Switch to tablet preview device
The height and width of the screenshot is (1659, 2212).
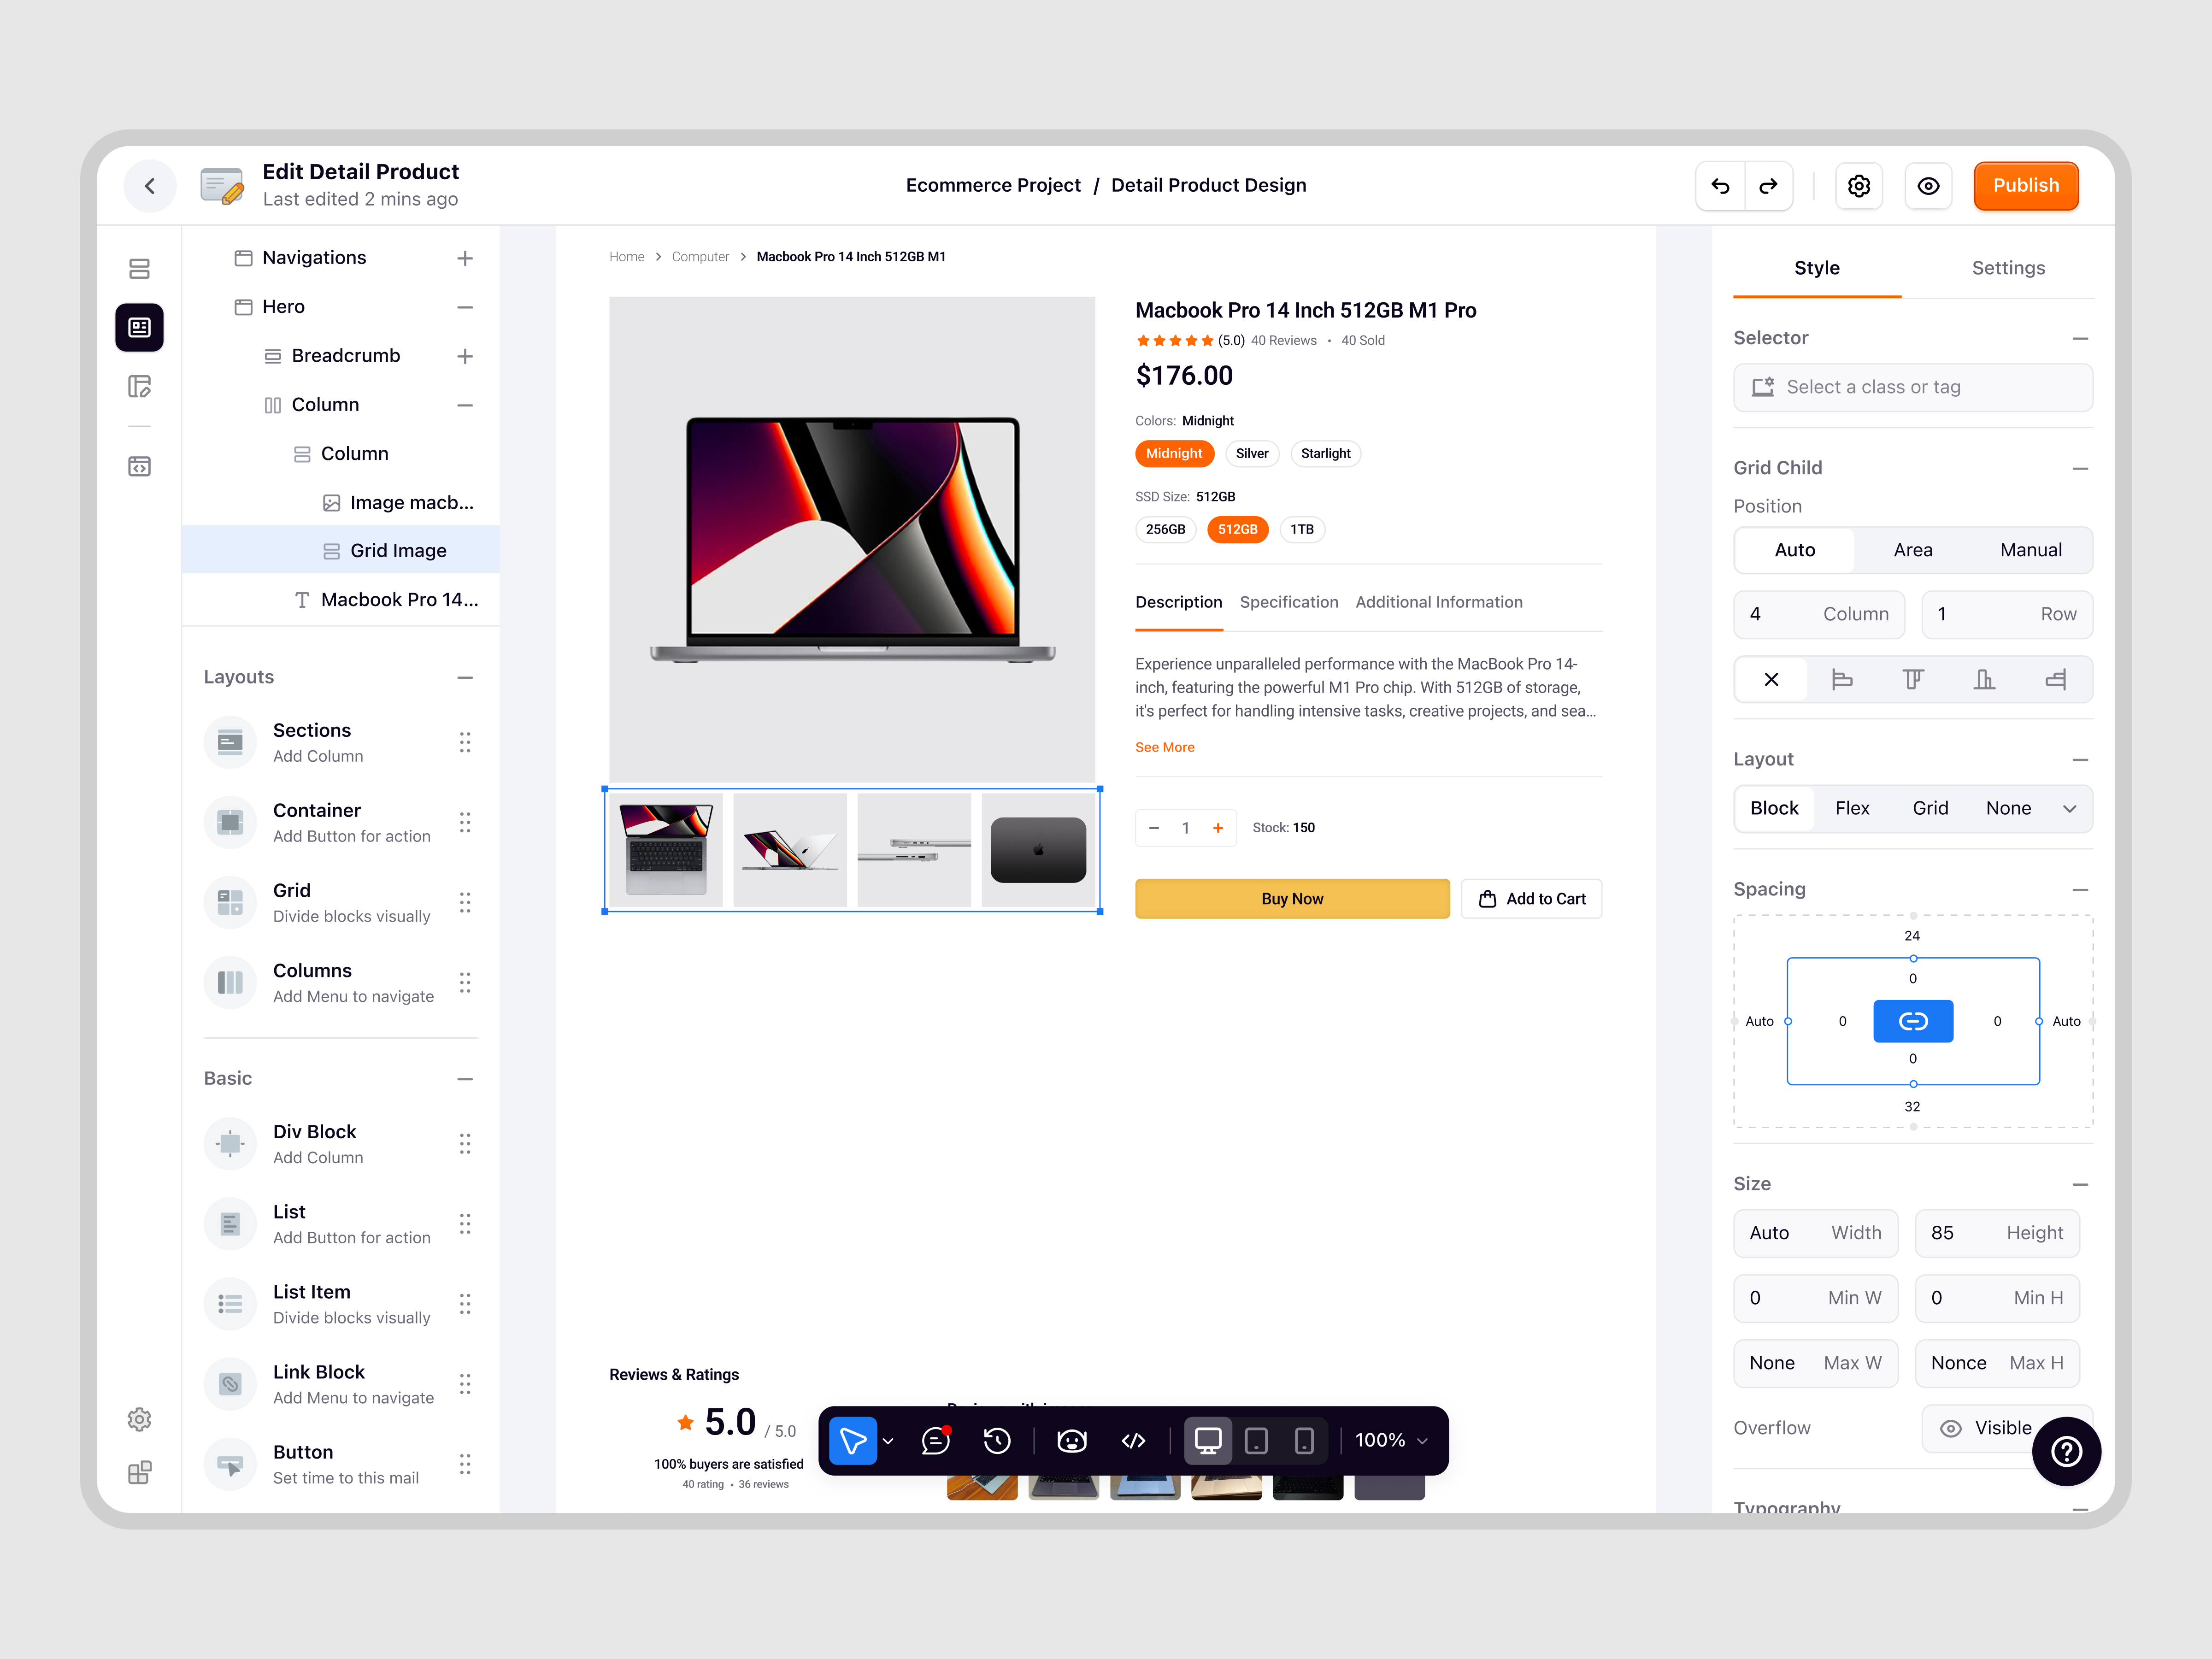tap(1256, 1441)
